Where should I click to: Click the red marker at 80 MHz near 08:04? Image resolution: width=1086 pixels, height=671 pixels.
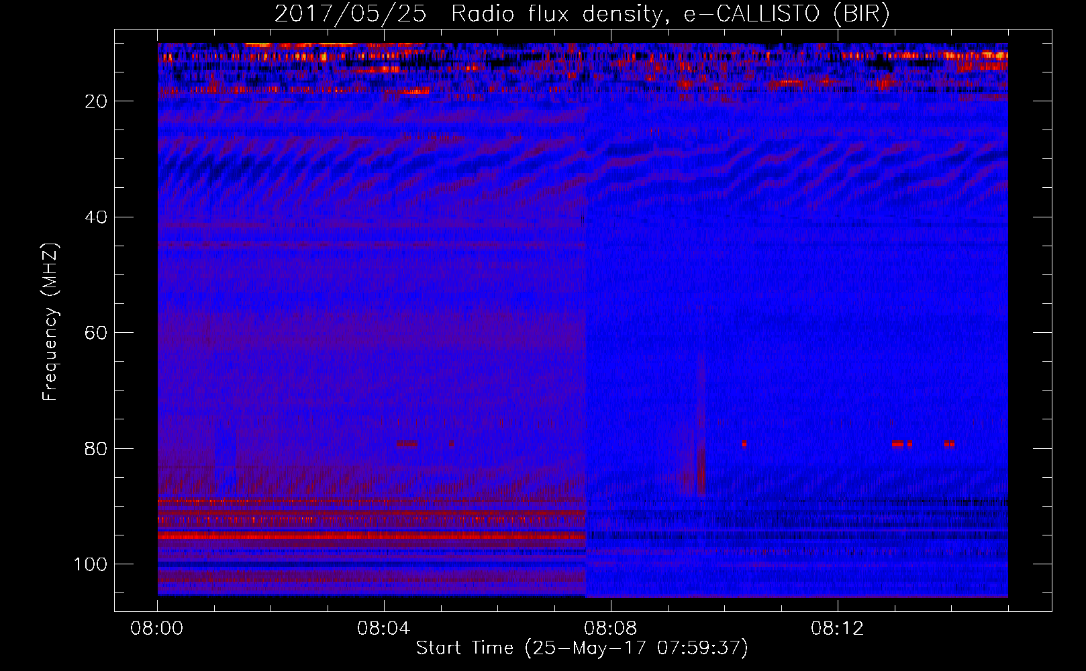click(406, 444)
